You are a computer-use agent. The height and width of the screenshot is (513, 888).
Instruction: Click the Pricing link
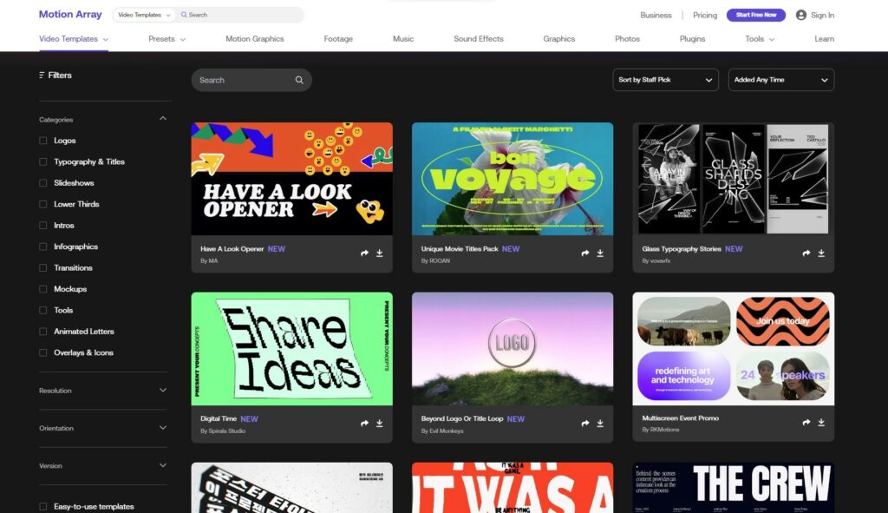tap(704, 15)
